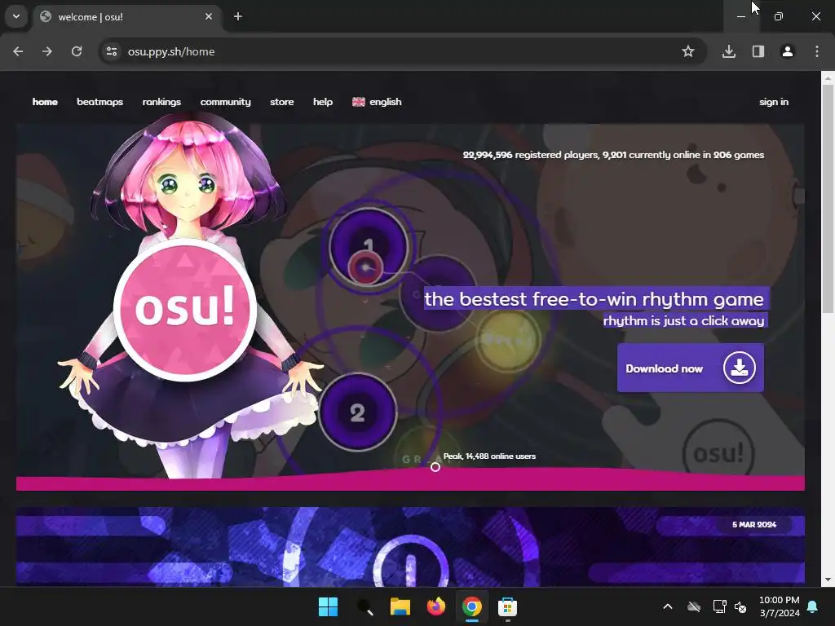Click the network tray icon
The width and height of the screenshot is (835, 626).
point(719,606)
